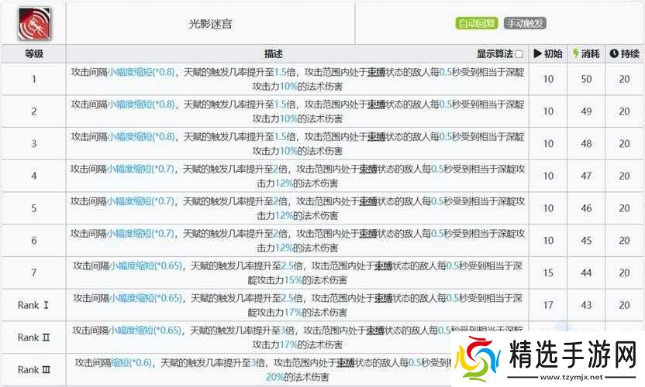Click 束缚 link in Rank III description
645x387 pixels.
point(346,363)
